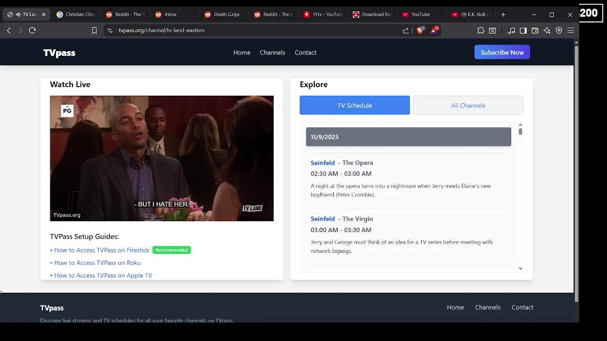
Task: Open How to Access TVPass on Roku
Action: [97, 263]
